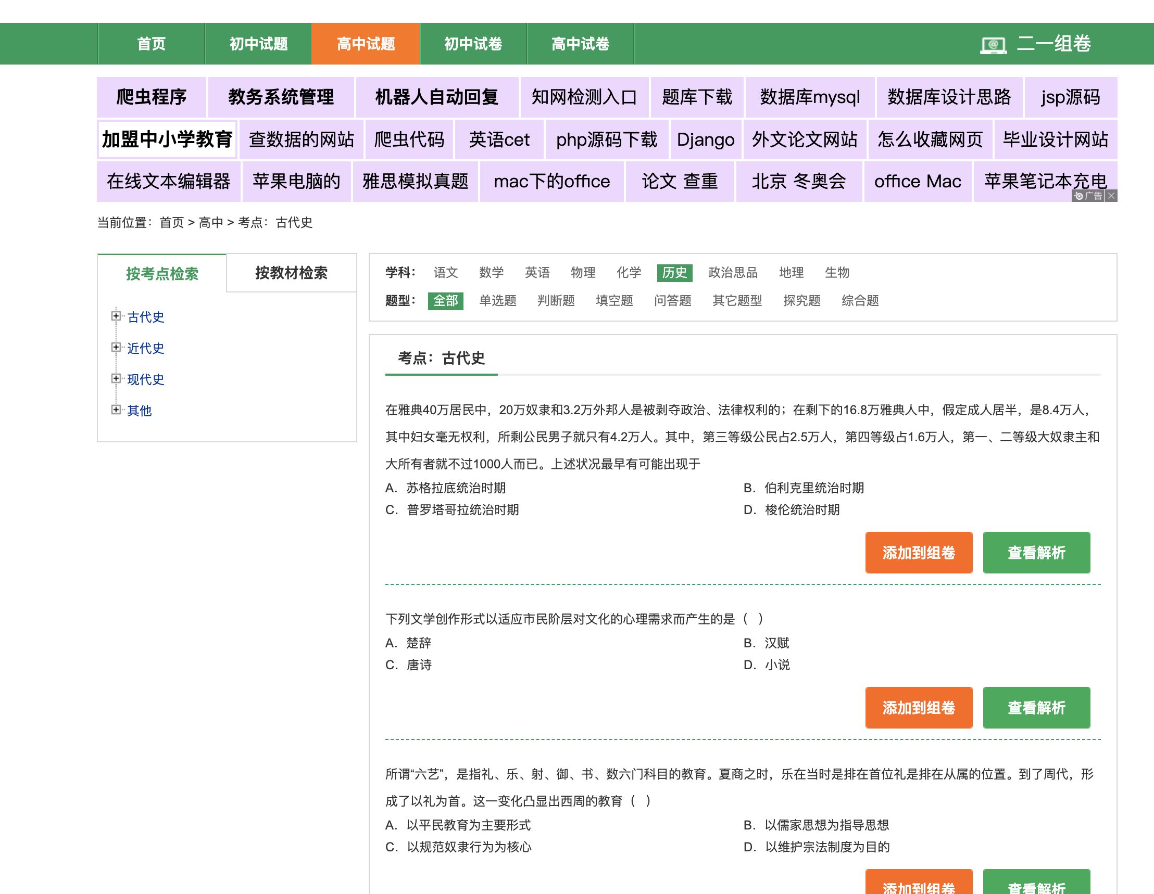Open the 其他 tree link
The width and height of the screenshot is (1154, 894).
(139, 410)
